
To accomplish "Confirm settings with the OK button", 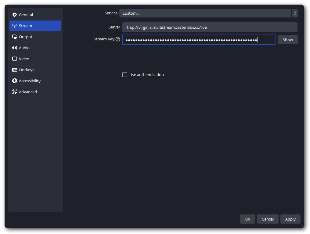I will 247,219.
